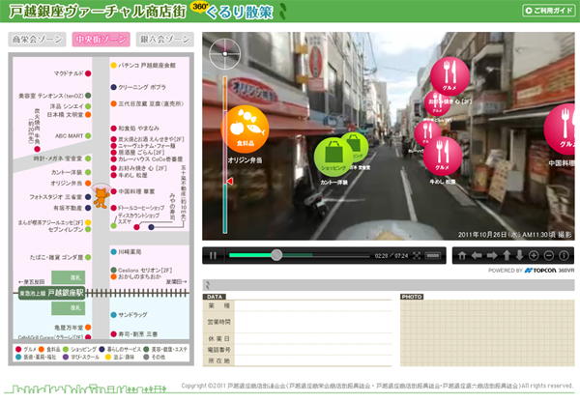Click the video progress slider handle
This screenshot has height=403, width=580.
click(276, 255)
